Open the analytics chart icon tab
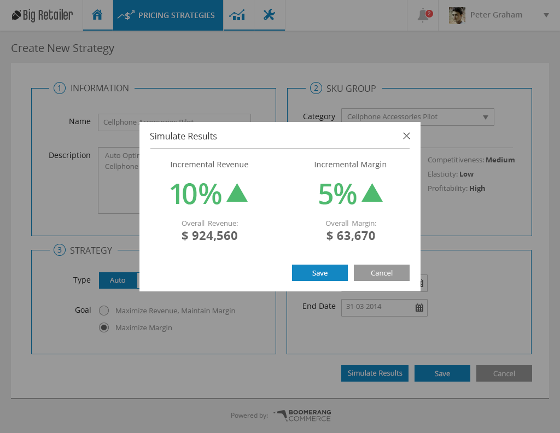Viewport: 560px width, 433px height. click(x=238, y=15)
